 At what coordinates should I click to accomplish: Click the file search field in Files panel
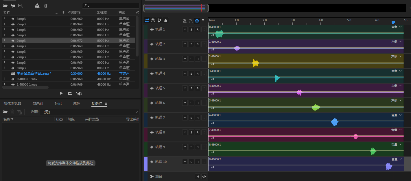[x=111, y=6]
